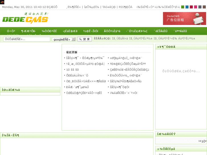Open the "ÂÒÕ½Èý¹ú" navigation menu item
This screenshot has width=207, height=155.
click(112, 31)
